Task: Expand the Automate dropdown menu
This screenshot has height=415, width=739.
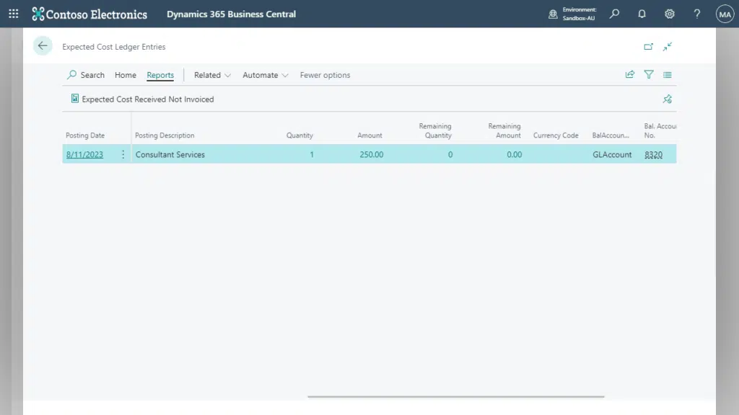Action: [x=265, y=75]
